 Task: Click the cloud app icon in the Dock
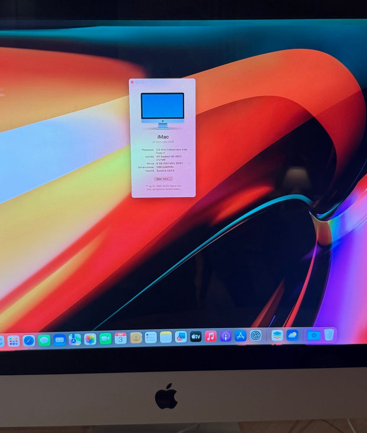pyautogui.click(x=292, y=335)
